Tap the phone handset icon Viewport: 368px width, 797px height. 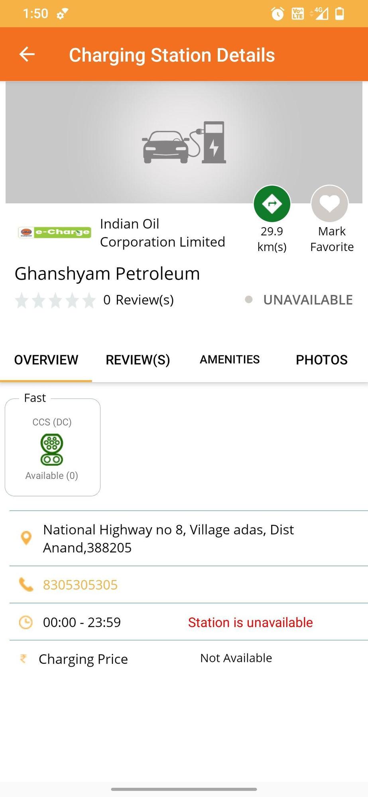[x=26, y=585]
